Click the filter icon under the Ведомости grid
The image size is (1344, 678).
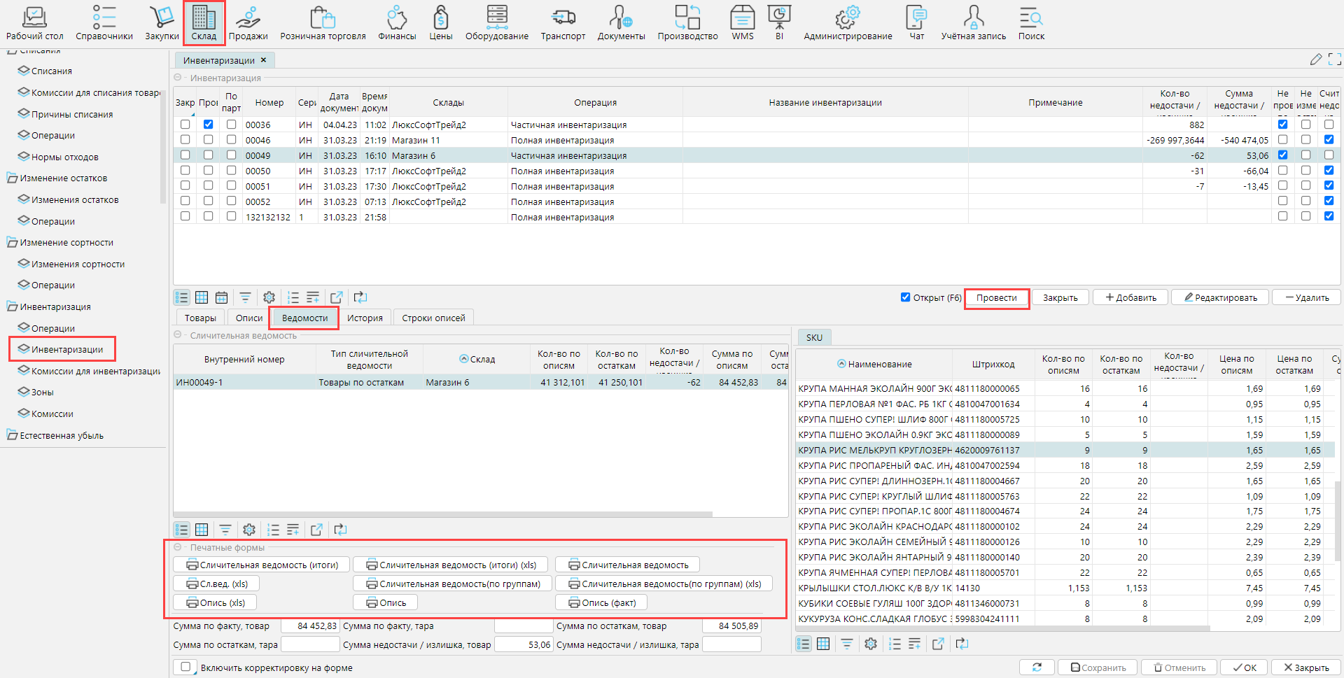coord(225,530)
